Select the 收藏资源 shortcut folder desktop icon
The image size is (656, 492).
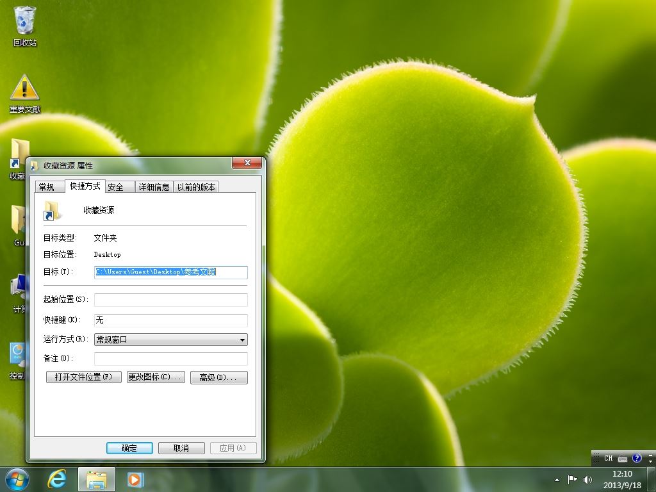pyautogui.click(x=17, y=159)
